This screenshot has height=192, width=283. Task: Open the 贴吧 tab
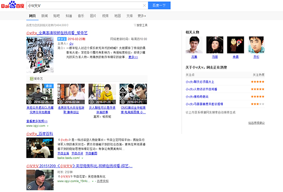57,16
